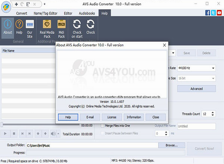This screenshot has width=224, height=164.
Task: Add file using plus quick-access icon
Action: click(17, 4)
